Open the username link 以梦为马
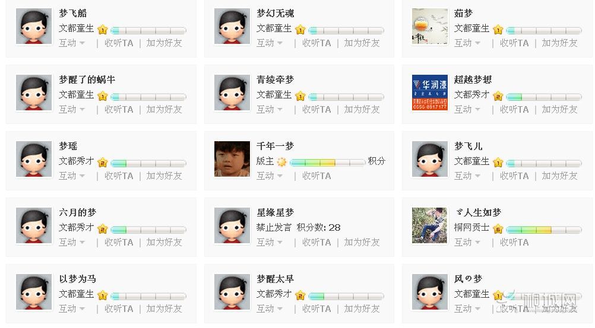Image resolution: width=595 pixels, height=328 pixels. [77, 279]
